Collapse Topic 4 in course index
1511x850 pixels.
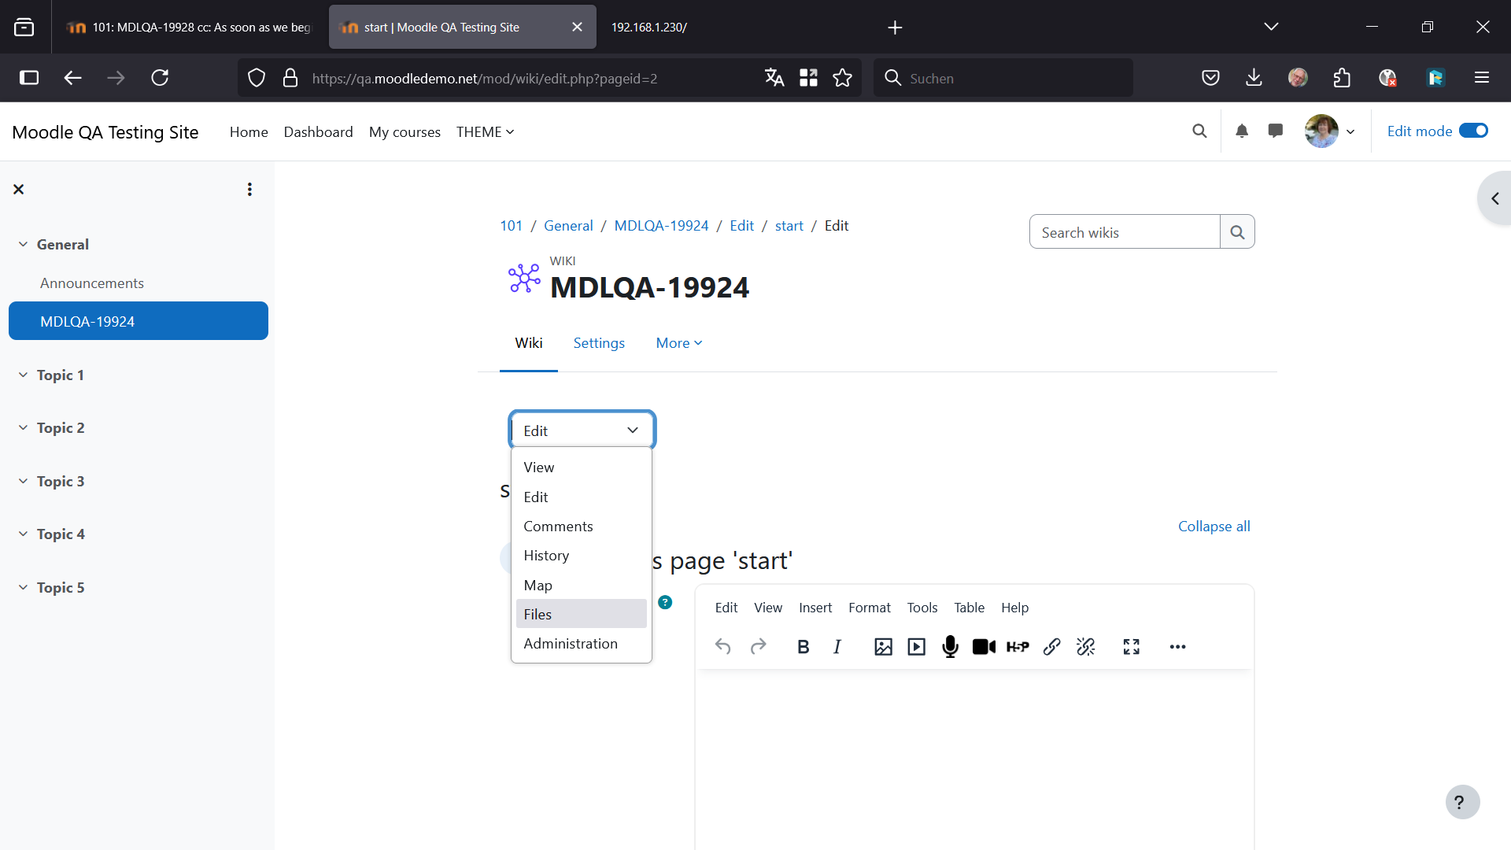(x=23, y=534)
